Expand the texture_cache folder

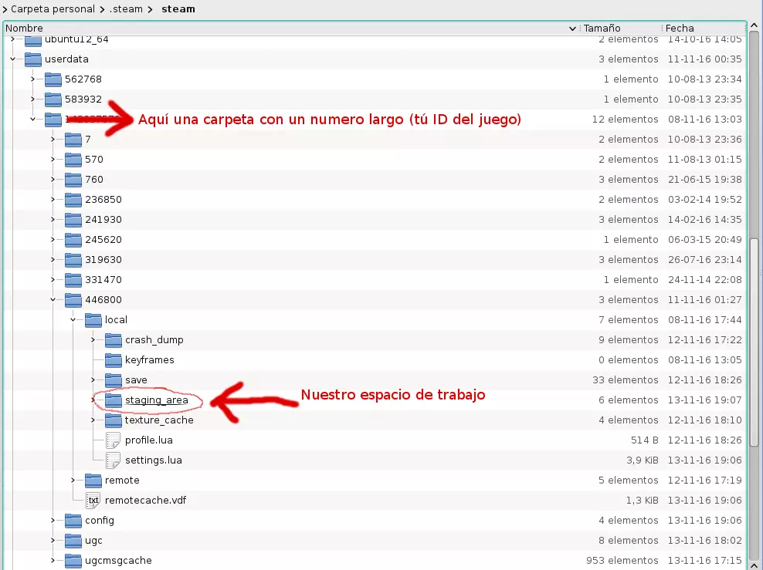[93, 420]
